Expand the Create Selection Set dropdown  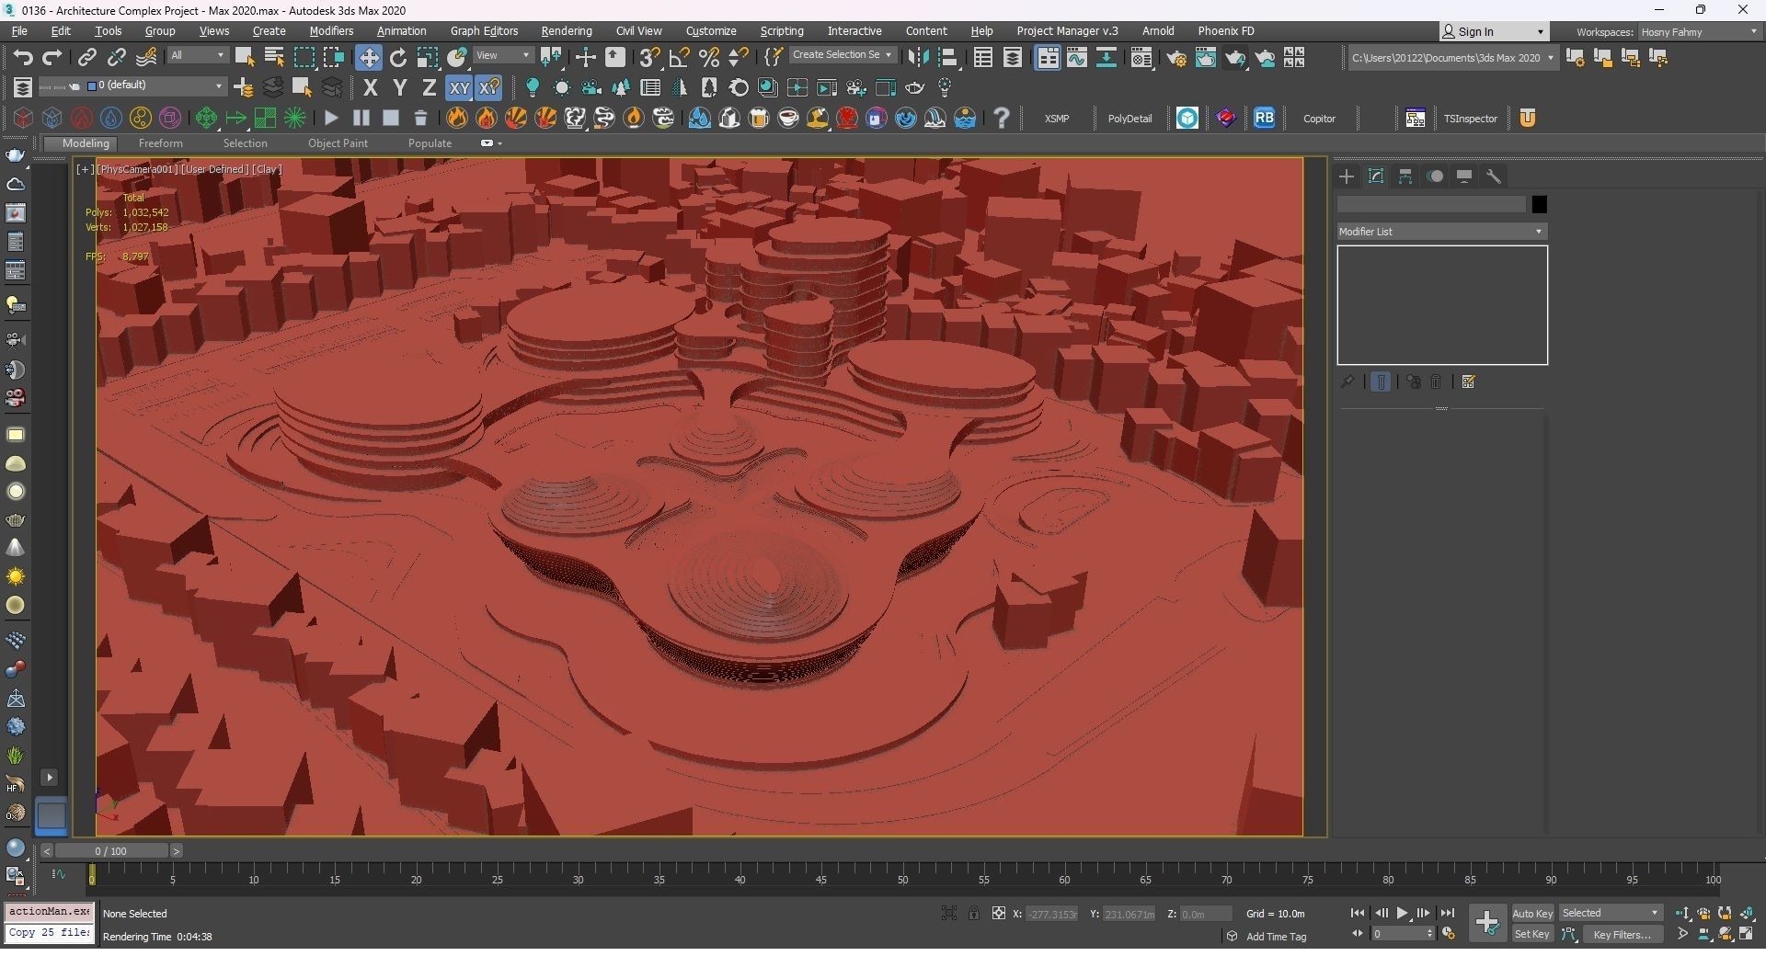click(x=842, y=55)
